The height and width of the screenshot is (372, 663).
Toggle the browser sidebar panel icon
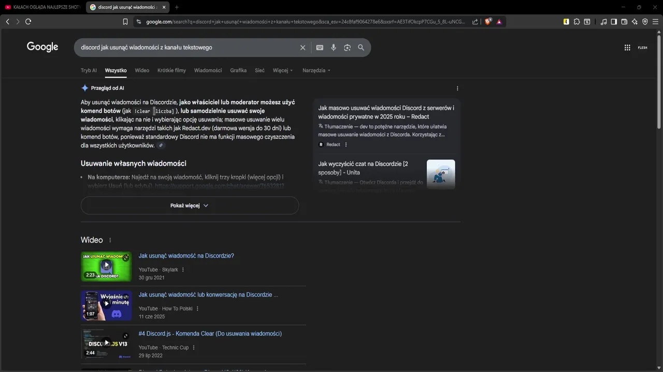(x=614, y=22)
